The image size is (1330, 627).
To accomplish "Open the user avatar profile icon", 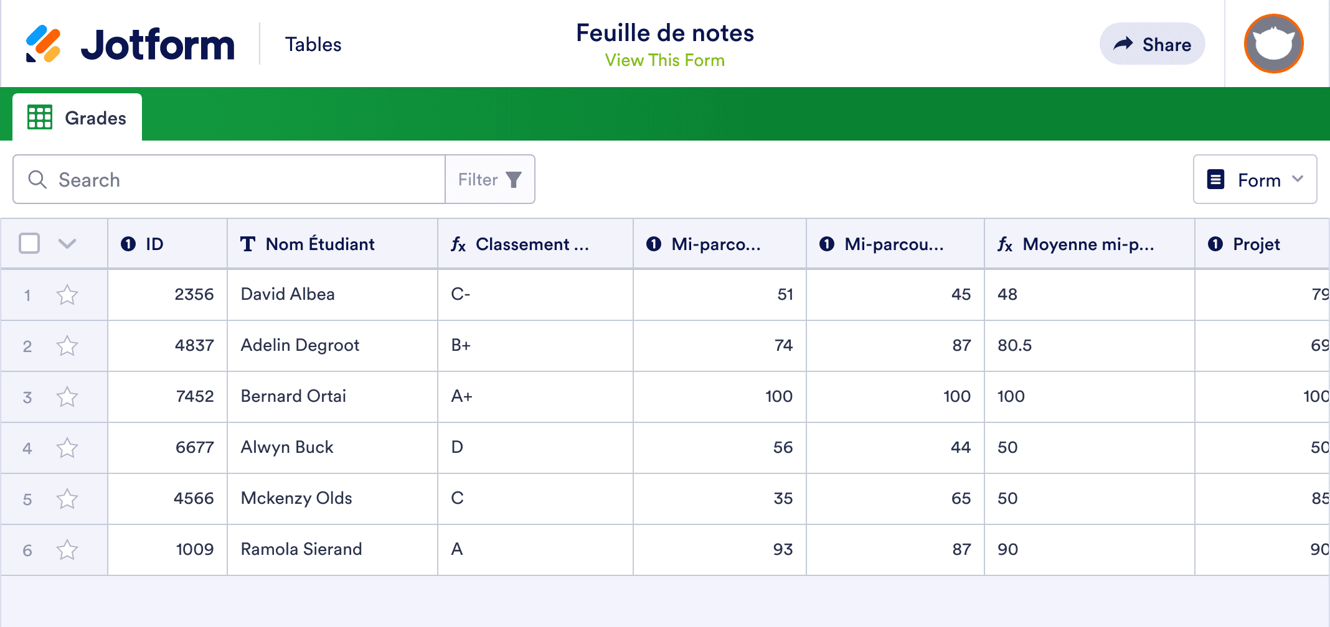I will click(x=1273, y=44).
